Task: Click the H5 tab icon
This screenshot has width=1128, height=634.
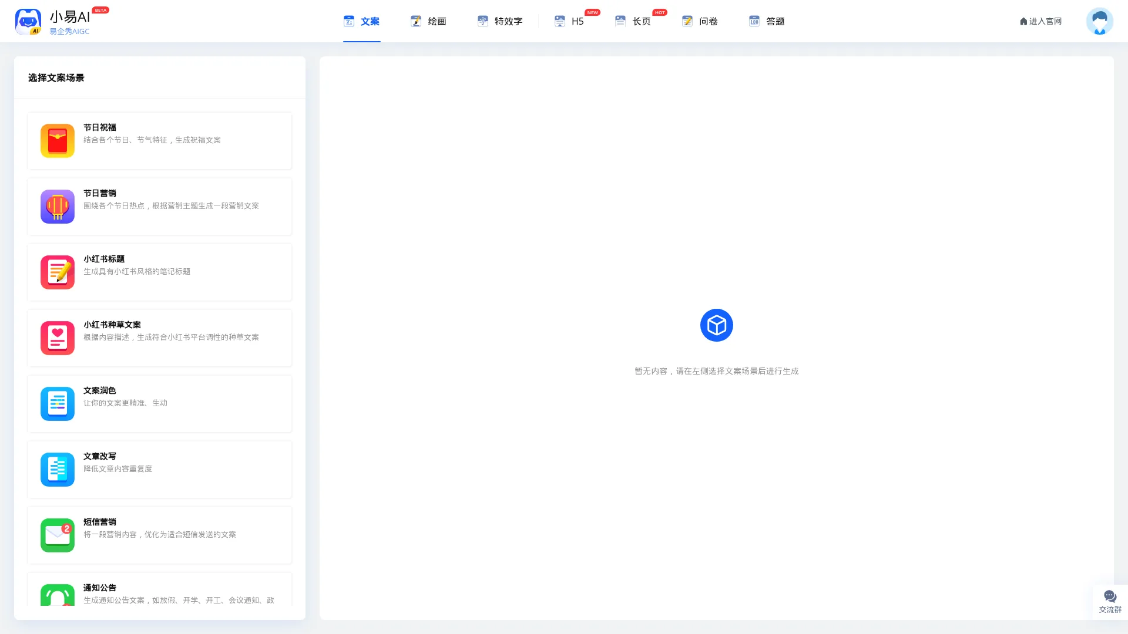Action: 560,21
